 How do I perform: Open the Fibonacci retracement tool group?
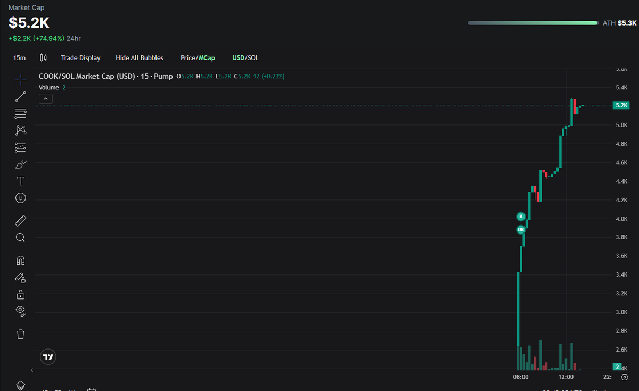click(20, 113)
